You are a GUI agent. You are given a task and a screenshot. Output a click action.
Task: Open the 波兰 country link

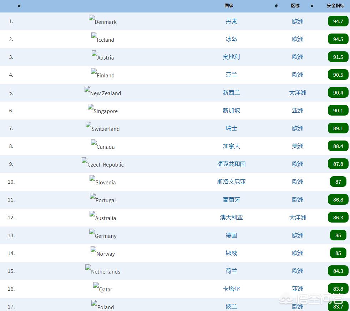click(231, 307)
